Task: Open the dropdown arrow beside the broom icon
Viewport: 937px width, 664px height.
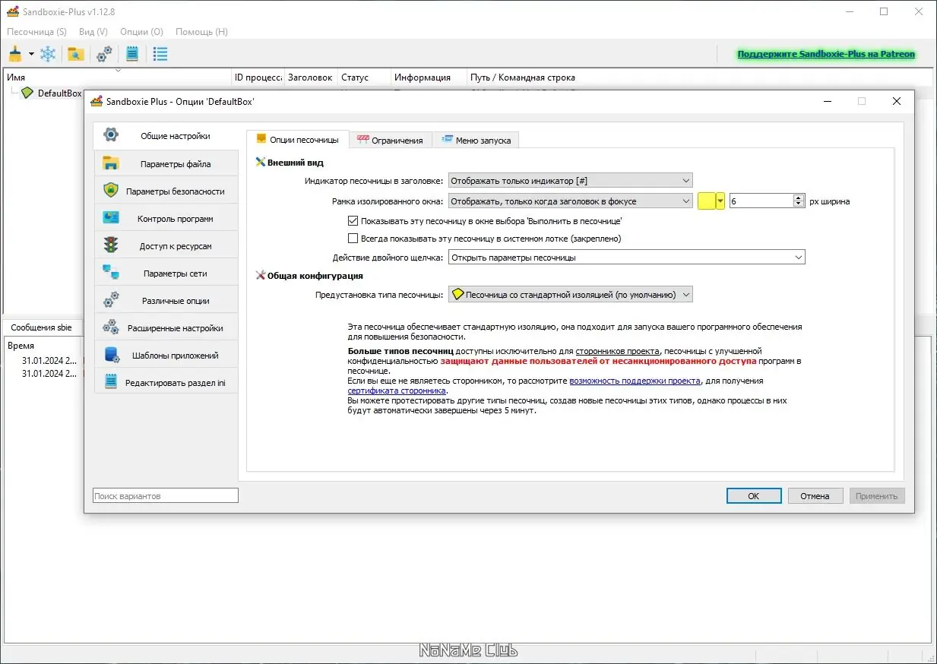Action: pos(31,54)
